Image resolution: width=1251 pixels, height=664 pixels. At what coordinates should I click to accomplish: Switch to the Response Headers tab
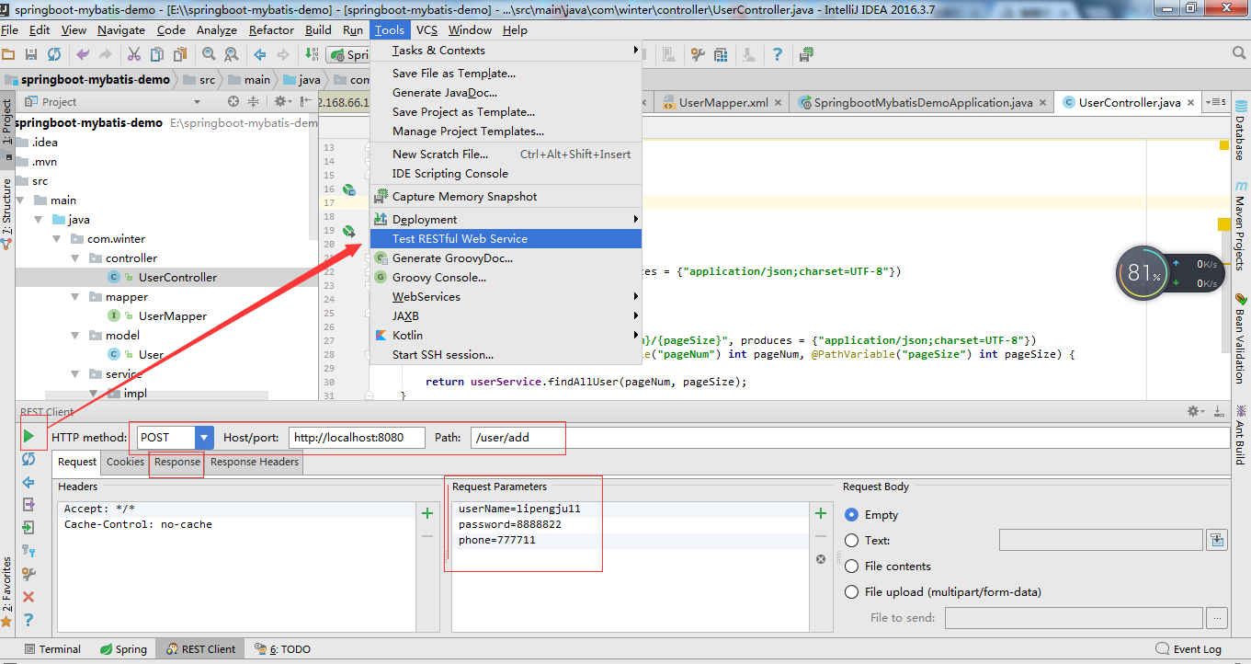click(x=255, y=462)
